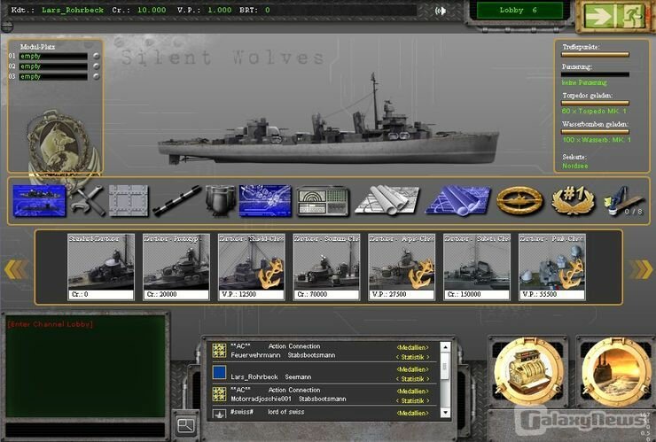Open the radio equipment icon
Image resolution: width=656 pixels, height=442 pixels.
click(x=321, y=200)
